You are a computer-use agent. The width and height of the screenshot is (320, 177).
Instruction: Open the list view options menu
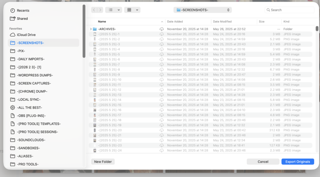point(114,10)
